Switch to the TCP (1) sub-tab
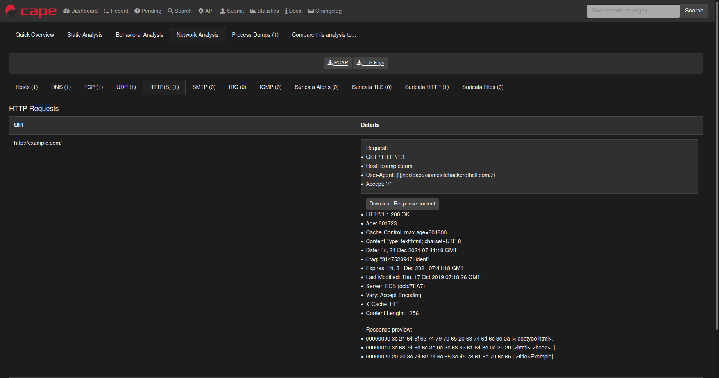This screenshot has height=378, width=719. (93, 87)
